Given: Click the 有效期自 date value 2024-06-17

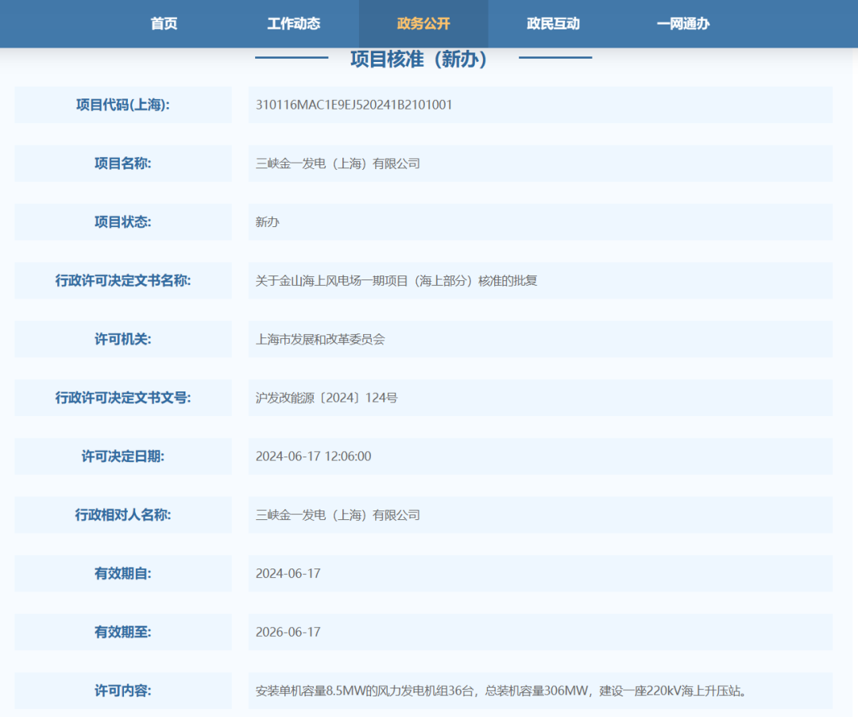Looking at the screenshot, I should coord(288,573).
